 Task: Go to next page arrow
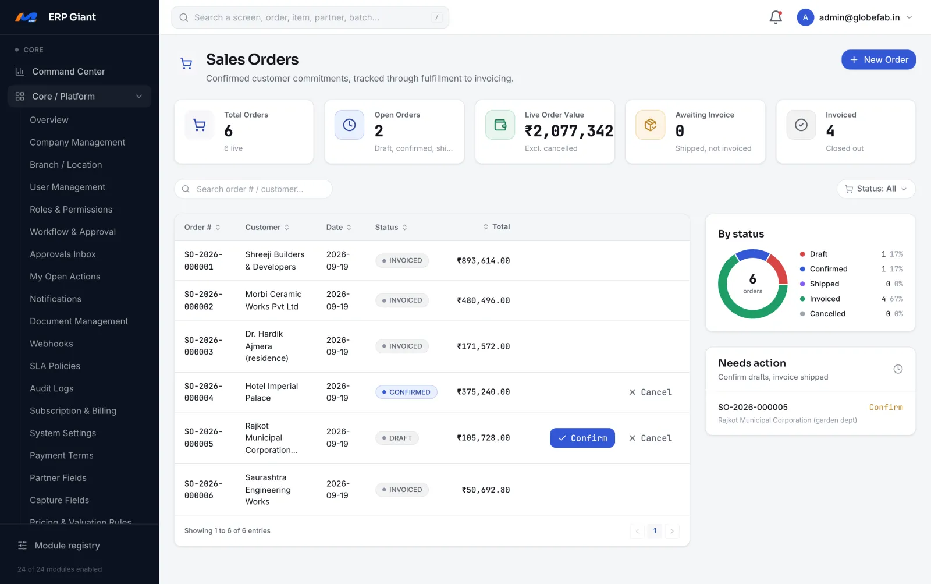point(672,531)
